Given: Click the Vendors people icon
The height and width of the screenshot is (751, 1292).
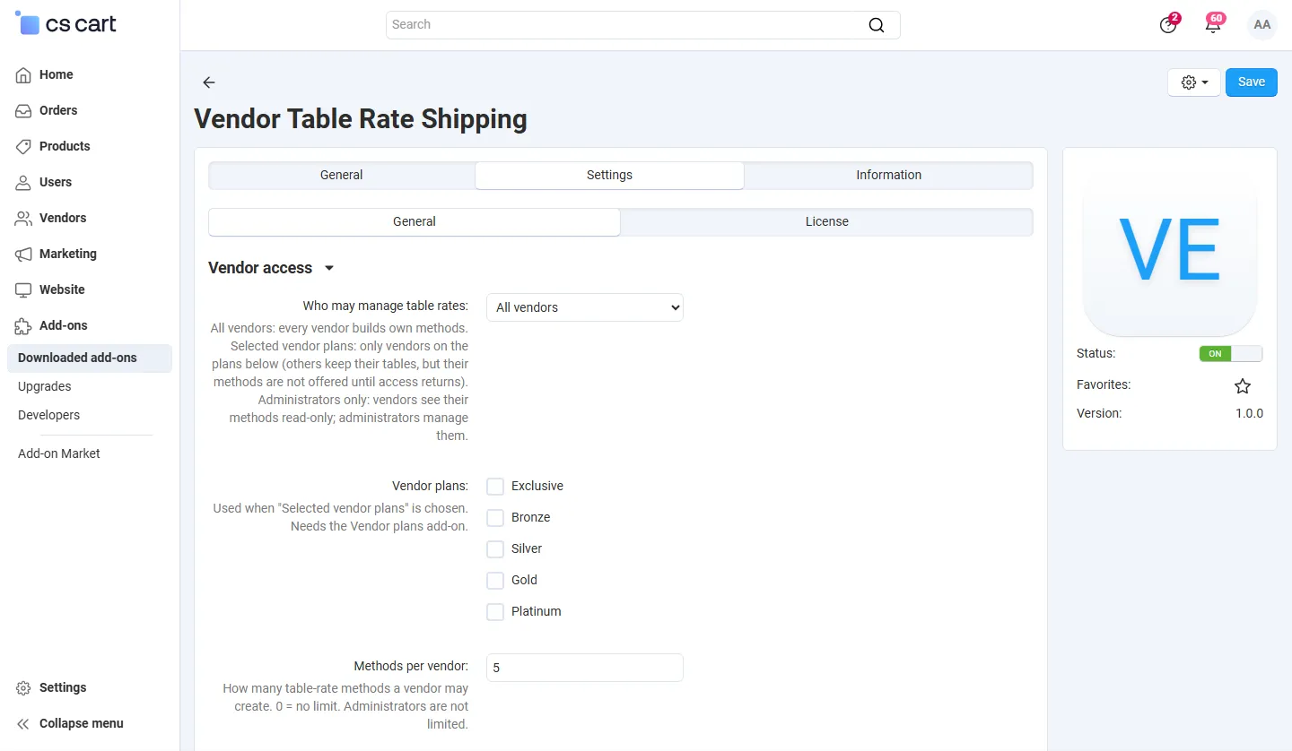Looking at the screenshot, I should click(x=24, y=219).
